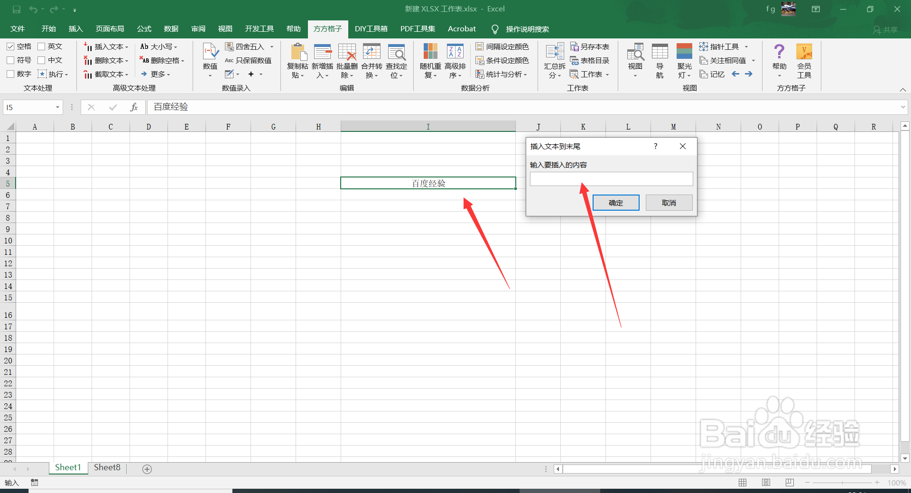Image resolution: width=911 pixels, height=493 pixels.
Task: Open the 文件 menu tab
Action: (18, 29)
